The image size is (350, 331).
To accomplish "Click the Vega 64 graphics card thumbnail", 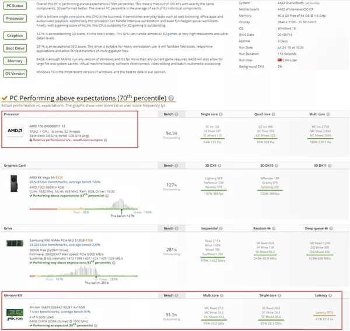I will coord(14,184).
